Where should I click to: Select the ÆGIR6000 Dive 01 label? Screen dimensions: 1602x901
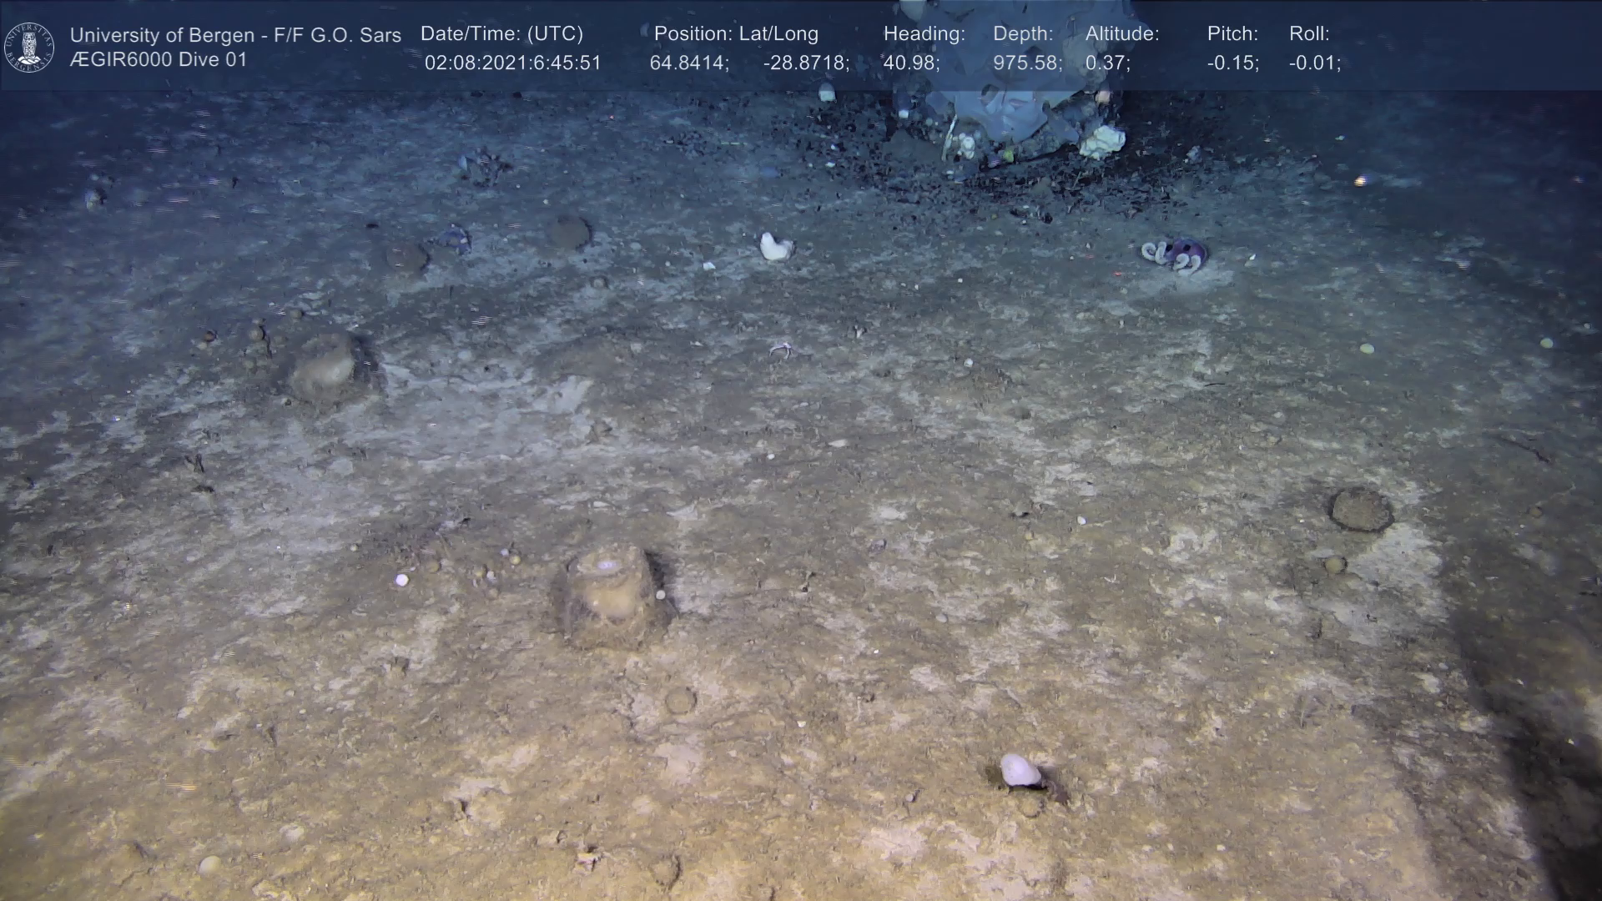point(159,60)
